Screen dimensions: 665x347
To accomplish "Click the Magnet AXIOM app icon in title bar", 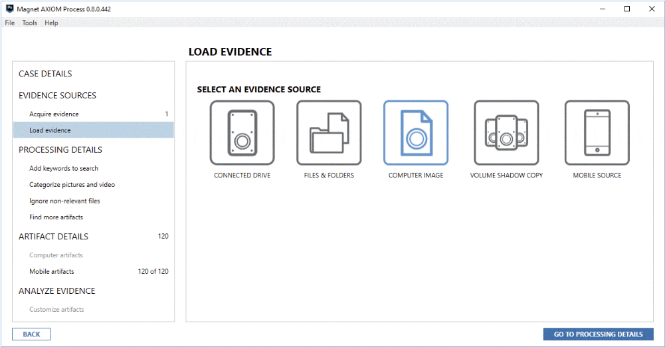I will 9,9.
